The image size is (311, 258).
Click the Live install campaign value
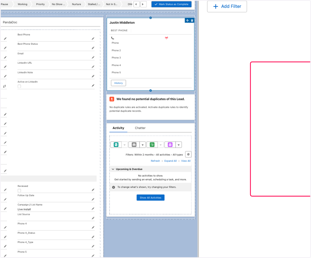click(24, 209)
